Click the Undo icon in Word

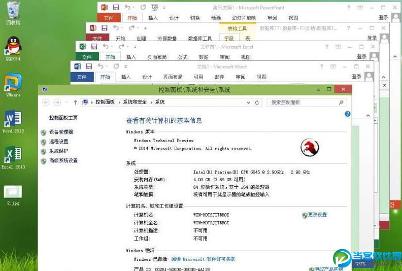tap(100, 66)
